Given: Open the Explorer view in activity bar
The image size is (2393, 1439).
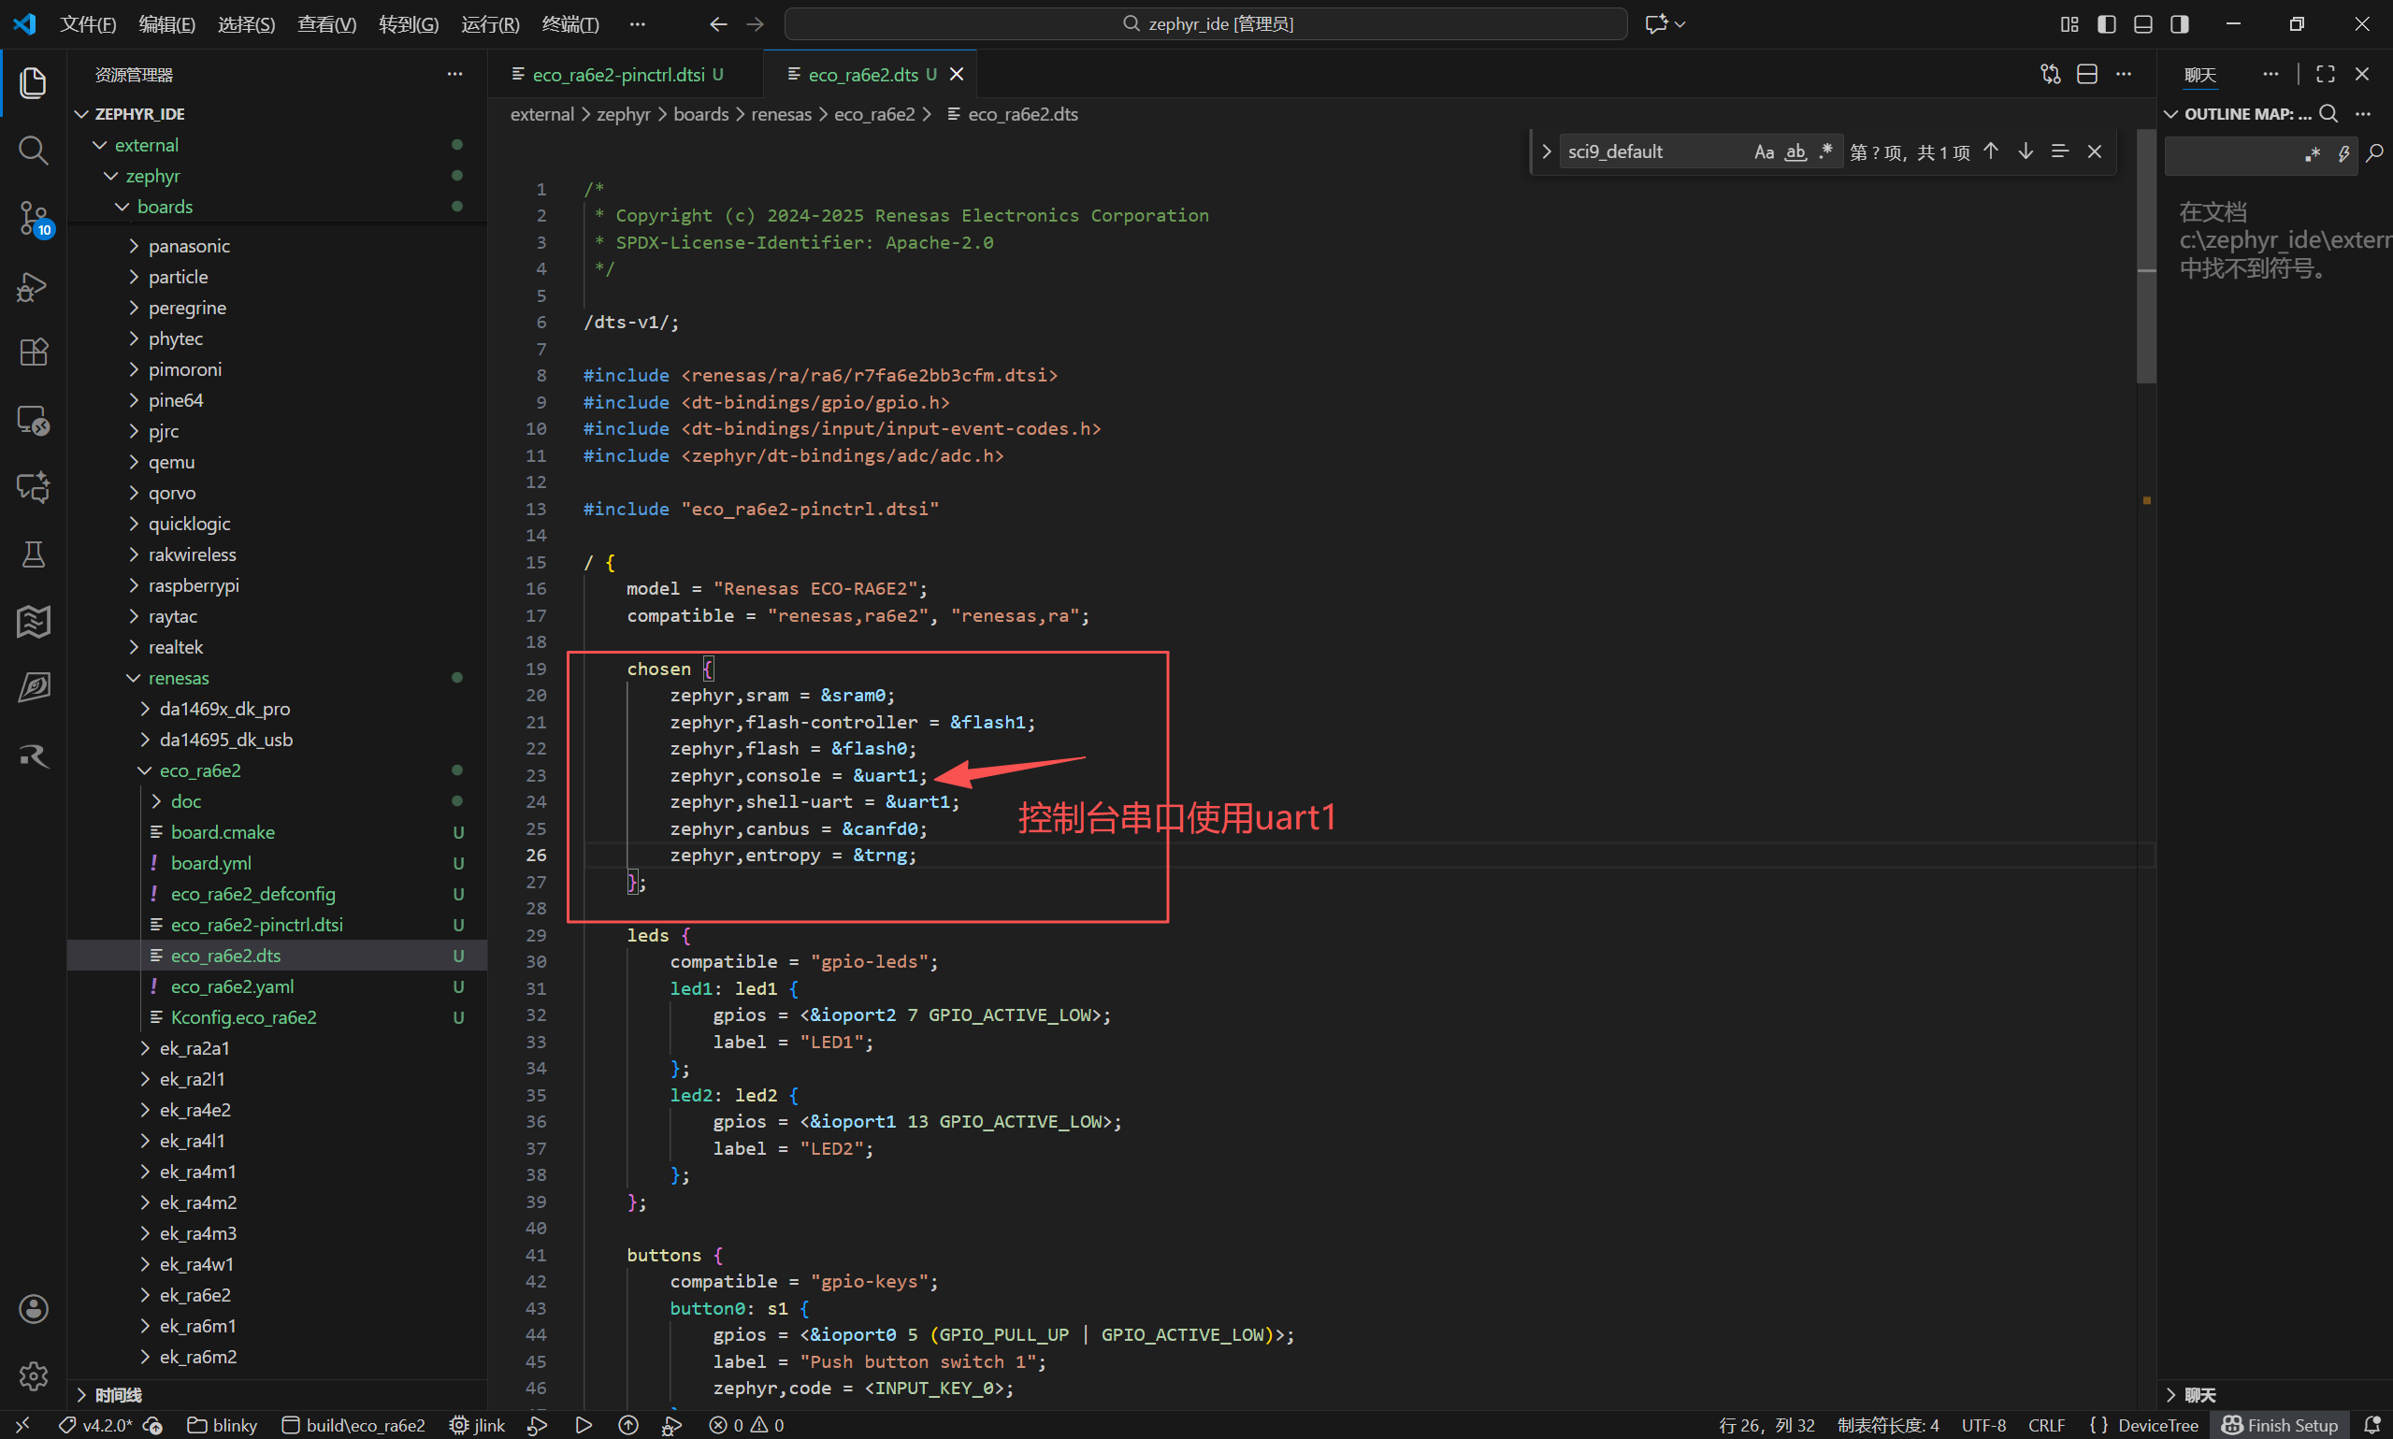Looking at the screenshot, I should point(33,82).
